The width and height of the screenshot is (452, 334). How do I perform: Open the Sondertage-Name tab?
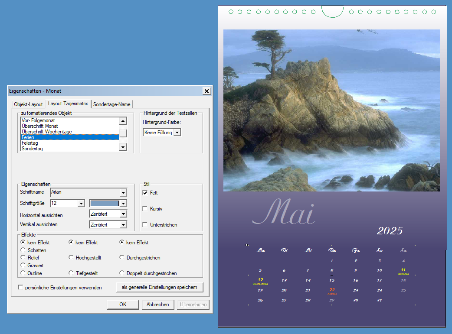(x=111, y=104)
